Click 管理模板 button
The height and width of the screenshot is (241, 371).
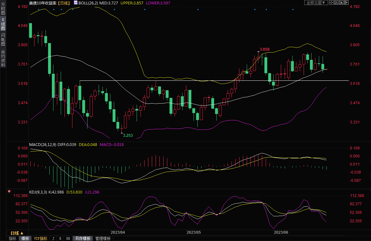coord(103,238)
